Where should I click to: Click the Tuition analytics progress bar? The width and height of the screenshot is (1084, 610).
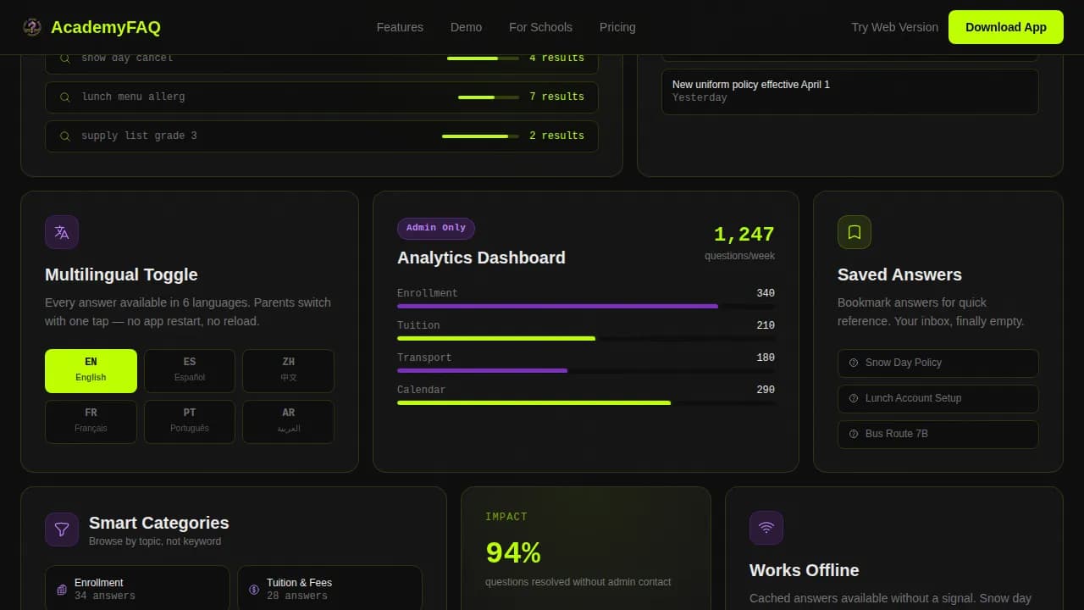pos(586,338)
